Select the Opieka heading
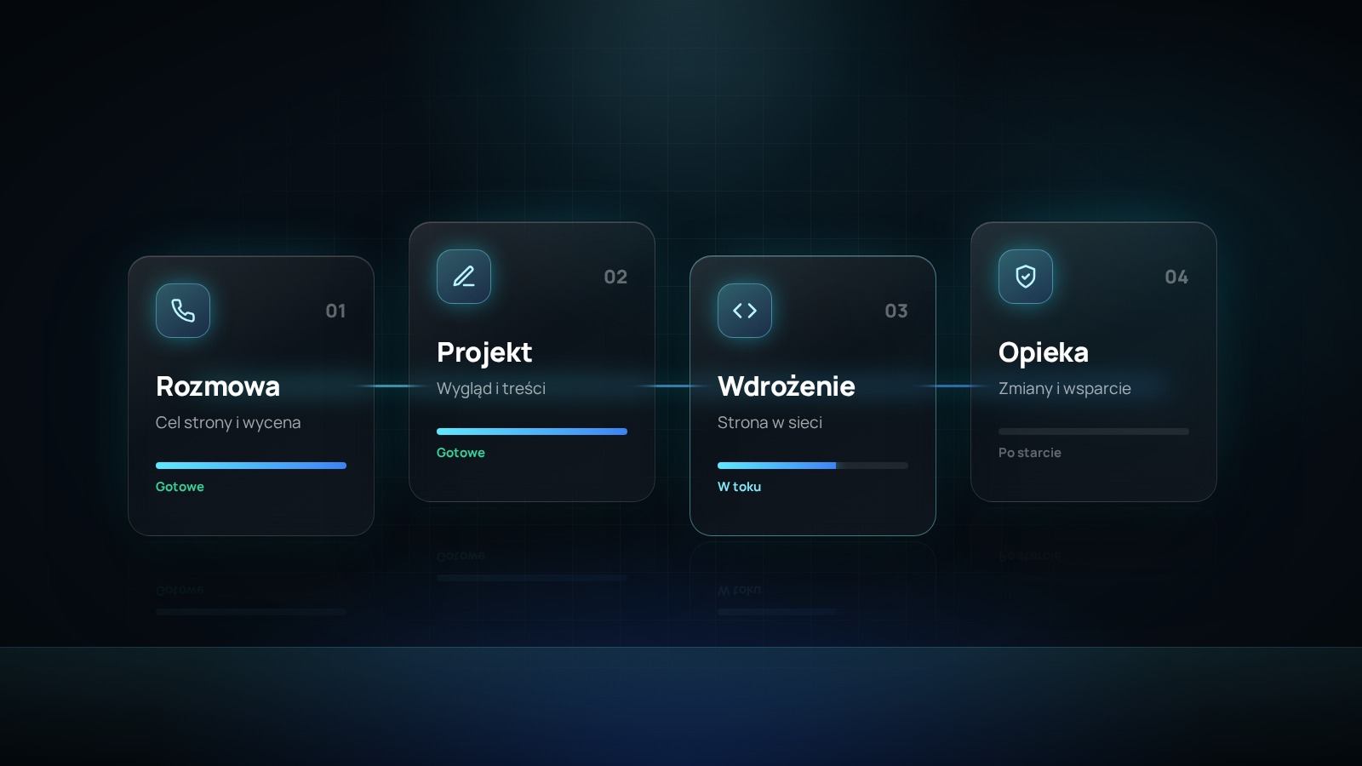This screenshot has height=766, width=1362. (x=1044, y=352)
